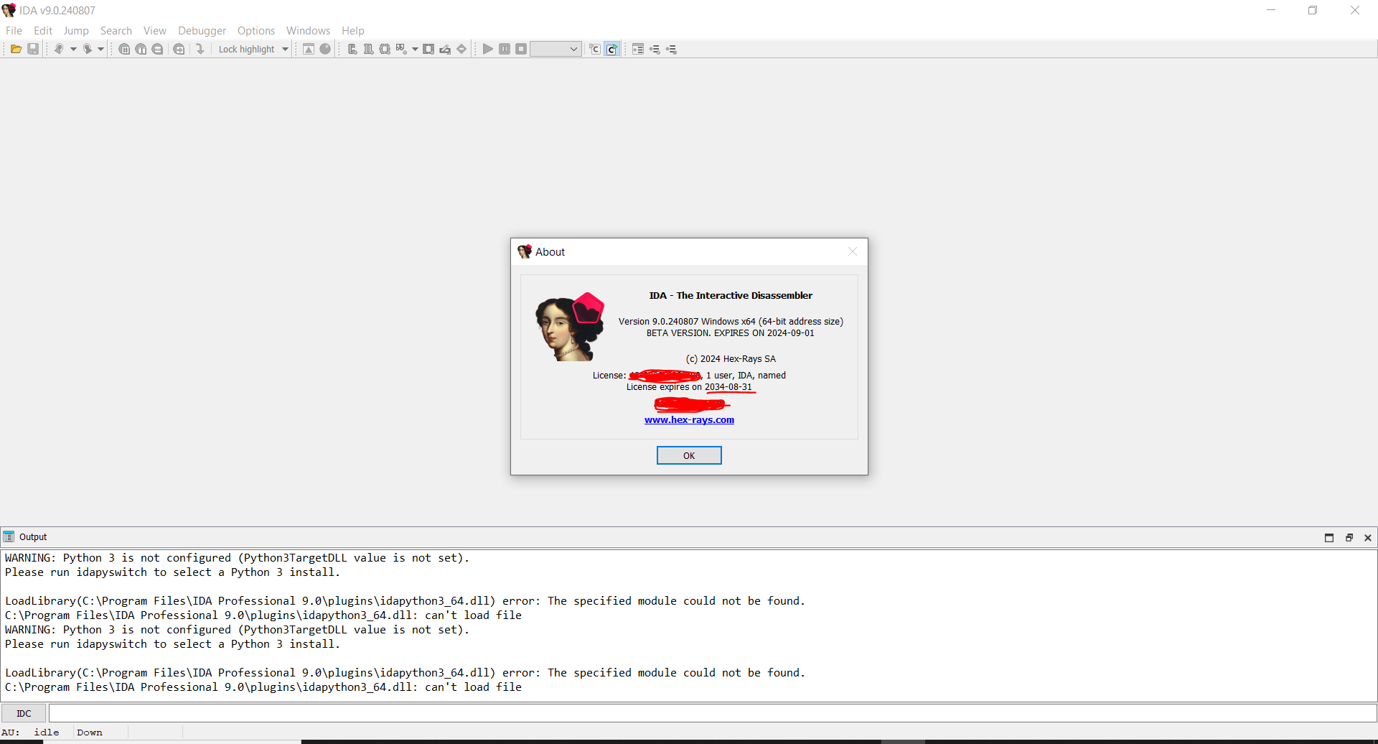Screen dimensions: 1378x744
Task: Click the Output panel icon
Action: (9, 536)
